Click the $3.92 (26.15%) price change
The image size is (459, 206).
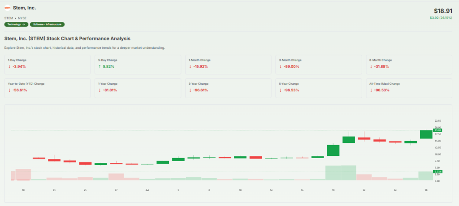(x=441, y=18)
